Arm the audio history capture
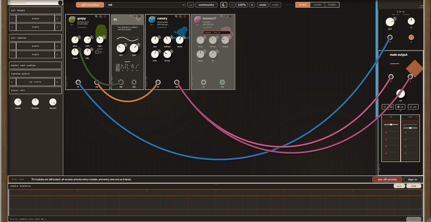 coord(399,186)
